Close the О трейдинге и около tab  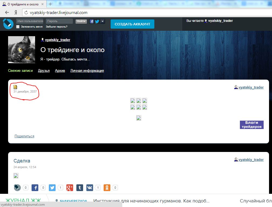[43, 4]
